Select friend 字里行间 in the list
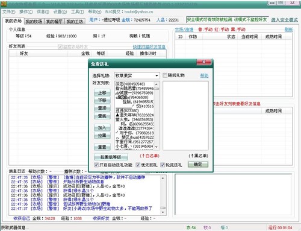Image resolution: width=301 pixels, height=231 pixels. [134, 142]
